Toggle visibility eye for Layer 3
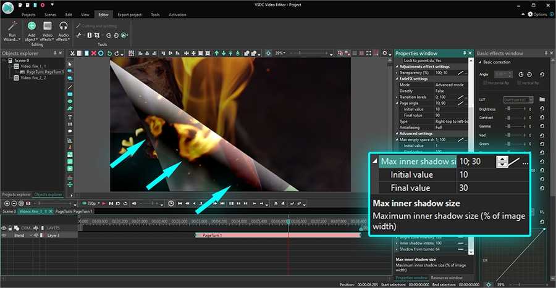The image size is (556, 288). 4,235
